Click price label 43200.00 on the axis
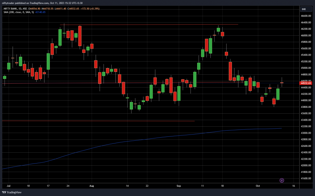 (x=306, y=126)
